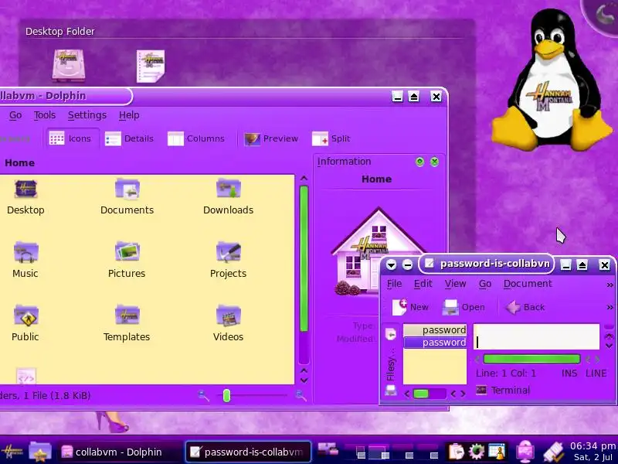618x464 pixels.
Task: Open the Tools menu in Dolphin
Action: 45,115
